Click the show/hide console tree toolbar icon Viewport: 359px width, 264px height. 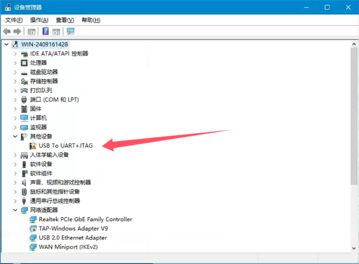(x=31, y=31)
